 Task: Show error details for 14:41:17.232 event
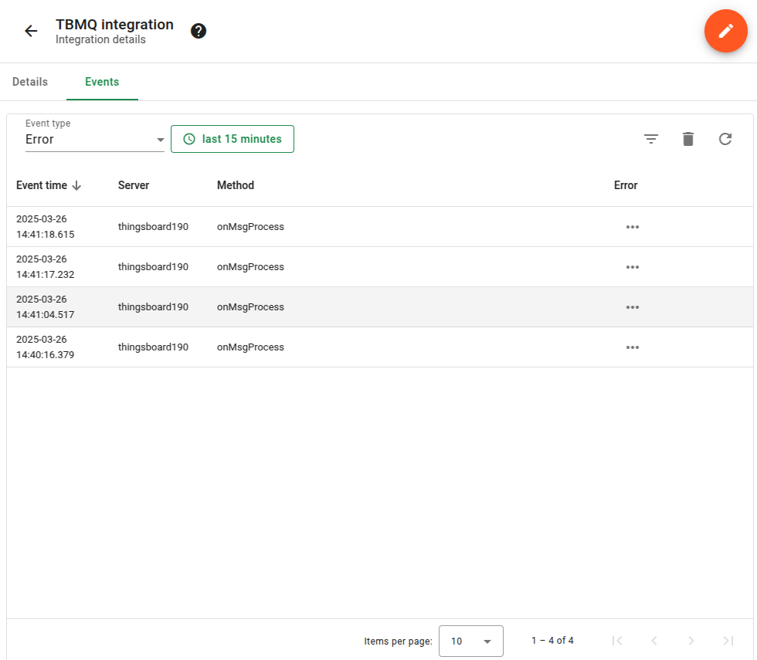coord(632,267)
